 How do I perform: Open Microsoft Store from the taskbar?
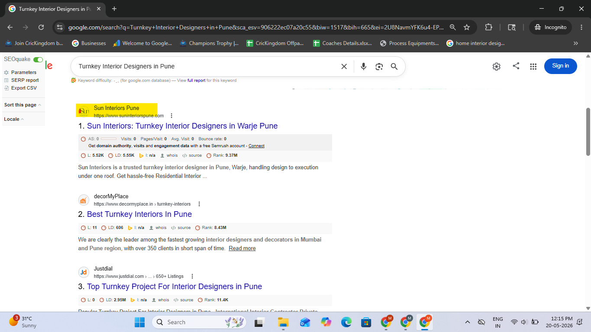pyautogui.click(x=366, y=322)
